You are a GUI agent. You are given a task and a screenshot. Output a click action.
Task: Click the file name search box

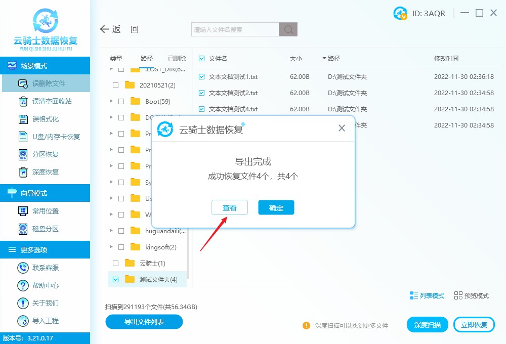click(x=234, y=29)
